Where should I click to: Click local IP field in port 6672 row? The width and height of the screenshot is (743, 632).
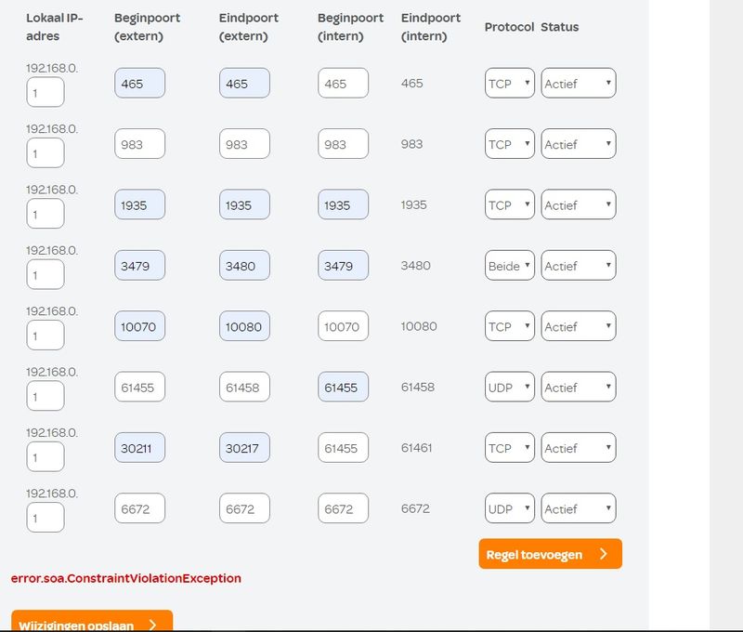click(x=45, y=518)
